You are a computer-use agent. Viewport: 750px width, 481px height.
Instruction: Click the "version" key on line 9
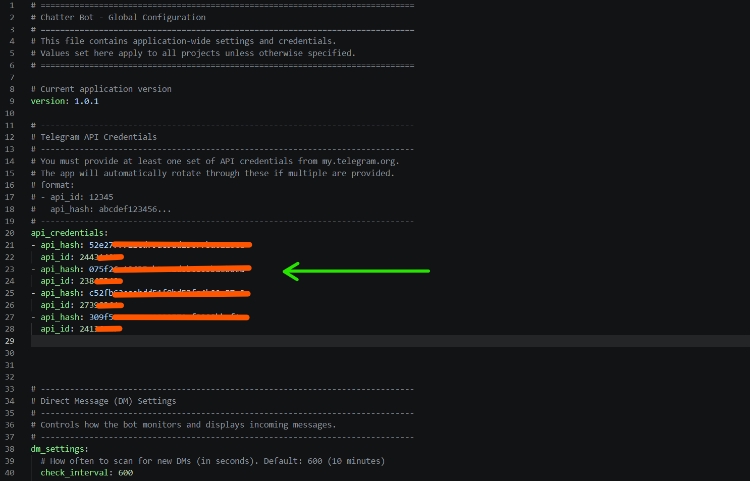[x=48, y=101]
